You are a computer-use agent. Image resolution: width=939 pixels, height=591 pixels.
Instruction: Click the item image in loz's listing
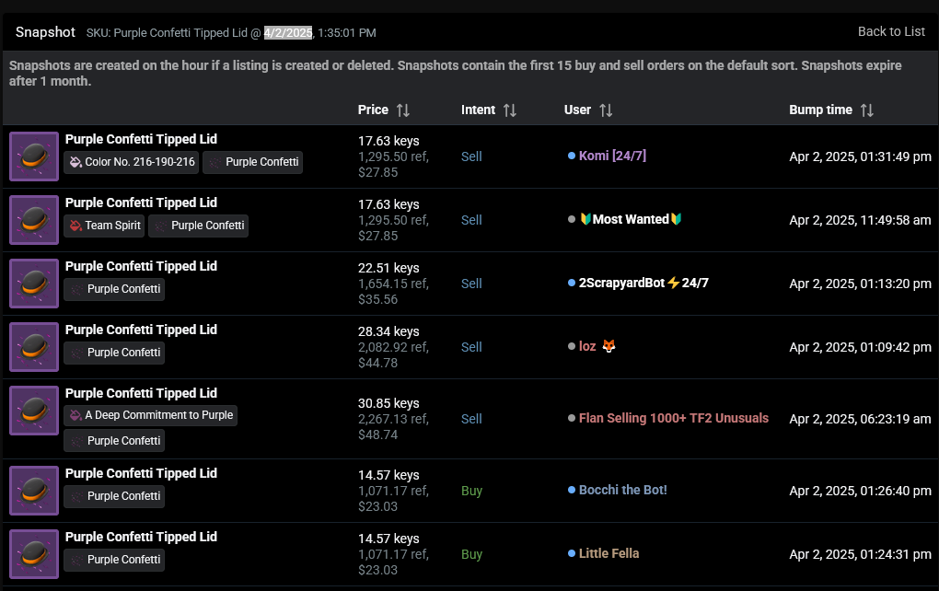(34, 347)
